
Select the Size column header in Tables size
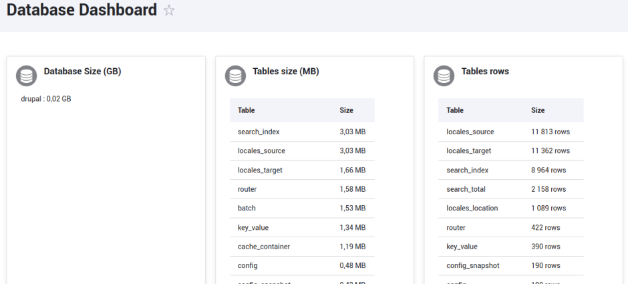[x=346, y=110]
